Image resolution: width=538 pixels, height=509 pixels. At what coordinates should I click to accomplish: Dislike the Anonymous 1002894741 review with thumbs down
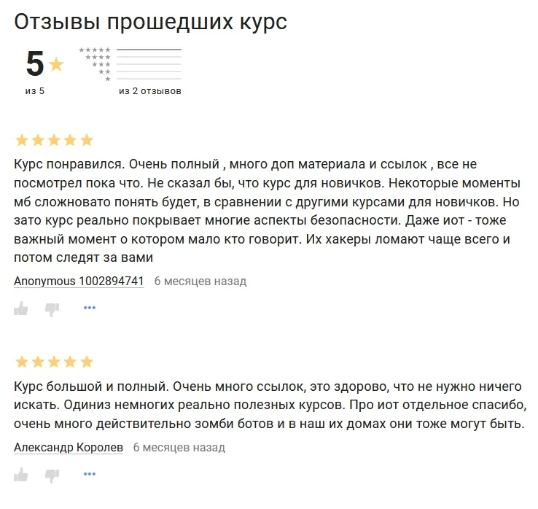pyautogui.click(x=52, y=308)
